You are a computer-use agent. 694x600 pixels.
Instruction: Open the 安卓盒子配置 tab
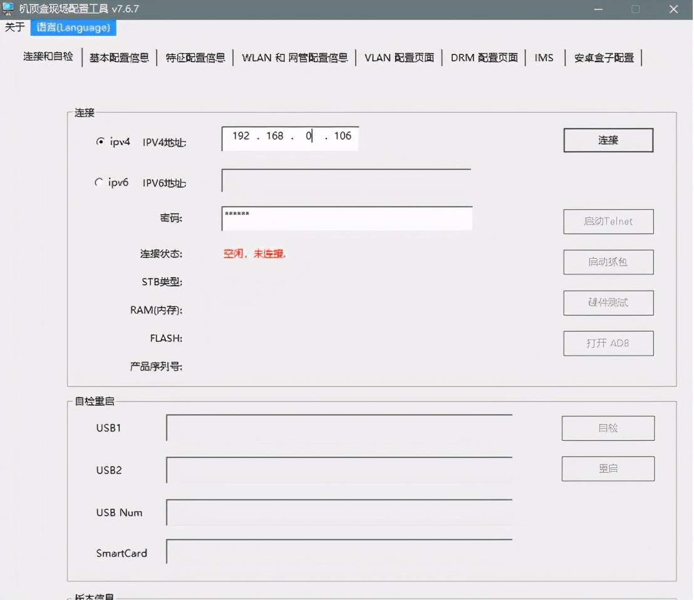click(604, 58)
